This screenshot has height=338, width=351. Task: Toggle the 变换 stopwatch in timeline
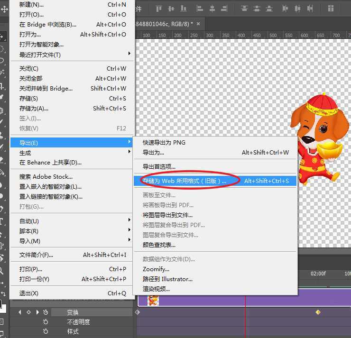pos(46,312)
